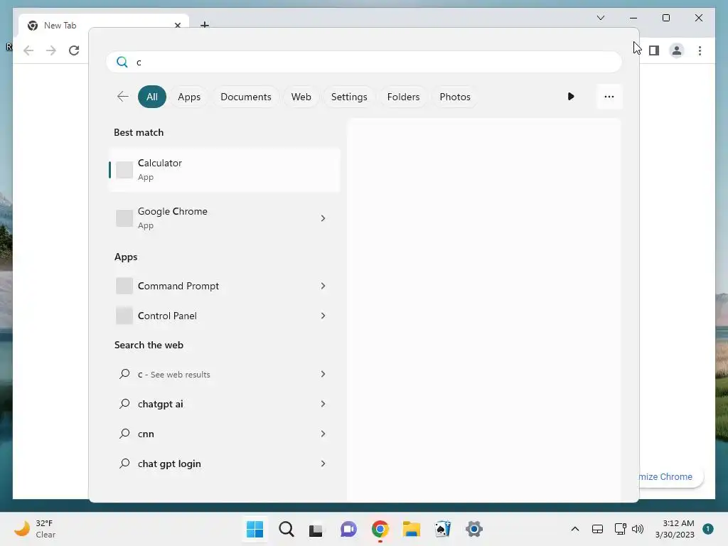
Task: Click the search box with text c
Action: point(364,63)
